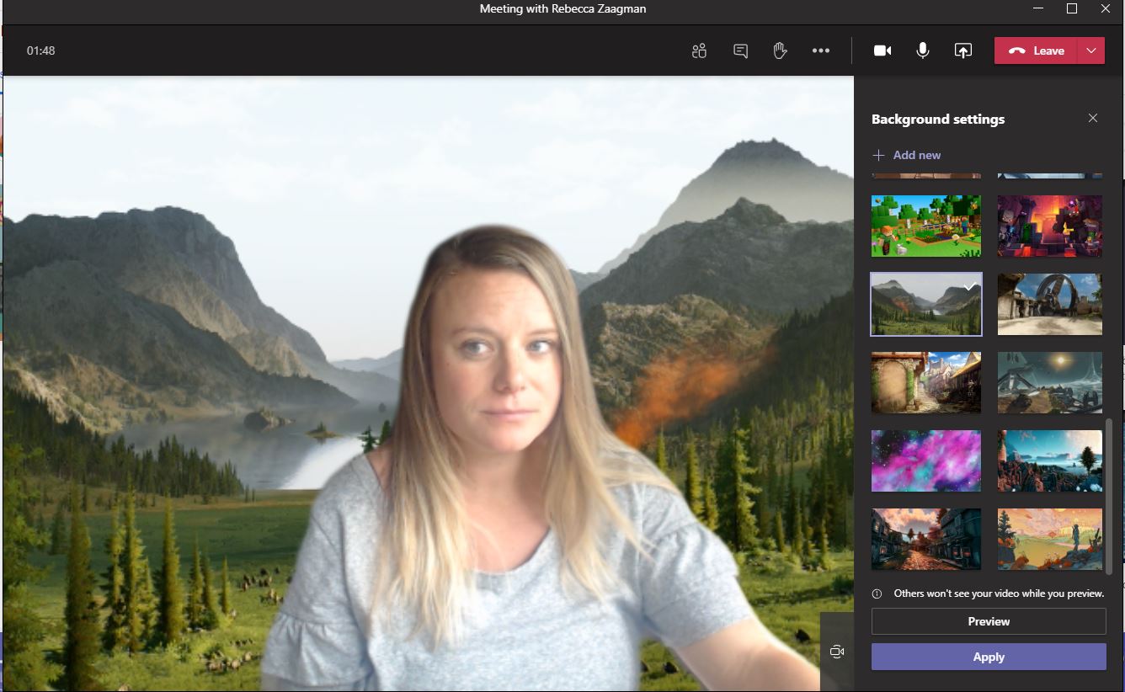
Task: Click the info icon beside preview notice
Action: tap(877, 594)
